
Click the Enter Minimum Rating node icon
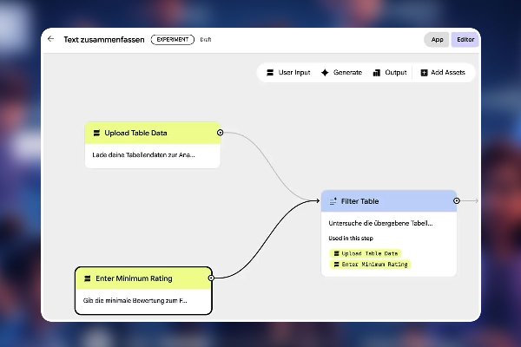pos(88,278)
